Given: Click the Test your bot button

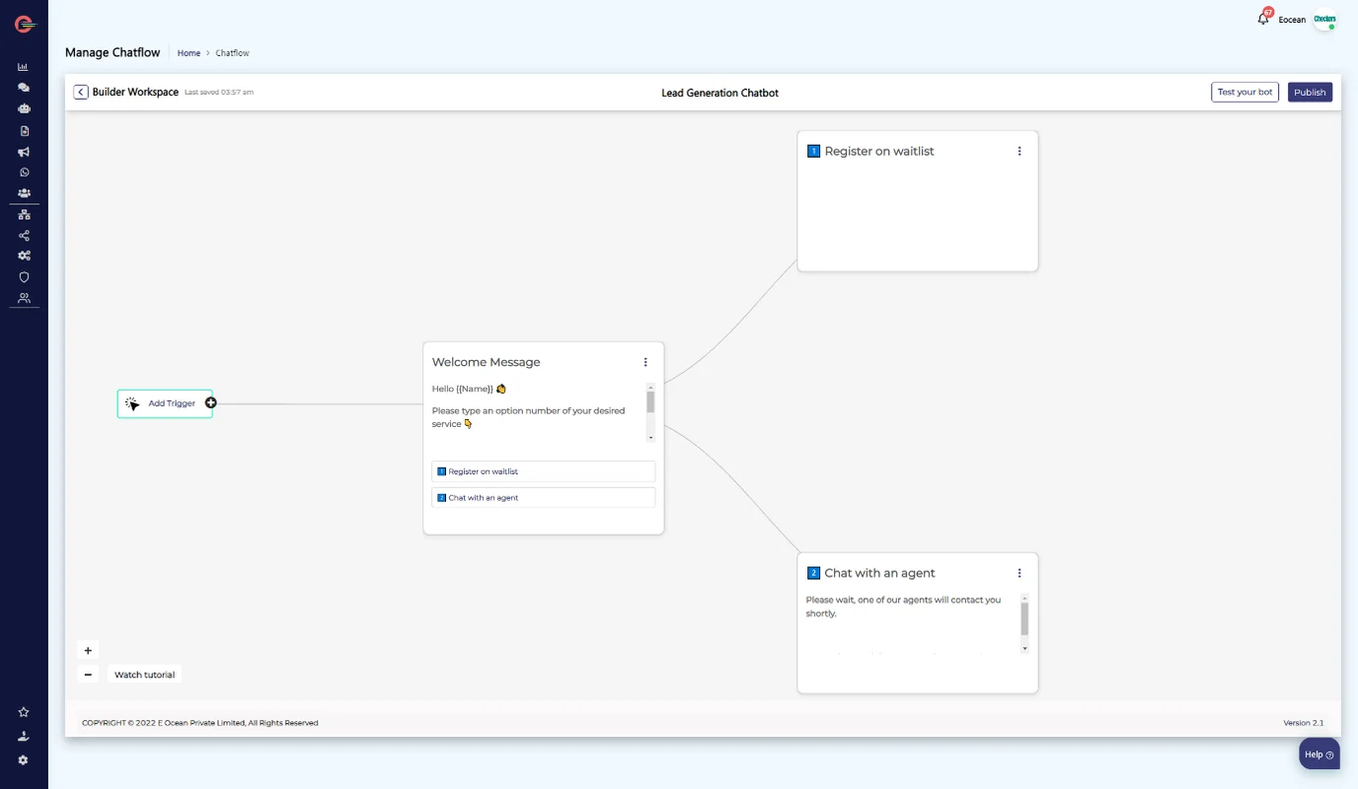Looking at the screenshot, I should click(1245, 93).
